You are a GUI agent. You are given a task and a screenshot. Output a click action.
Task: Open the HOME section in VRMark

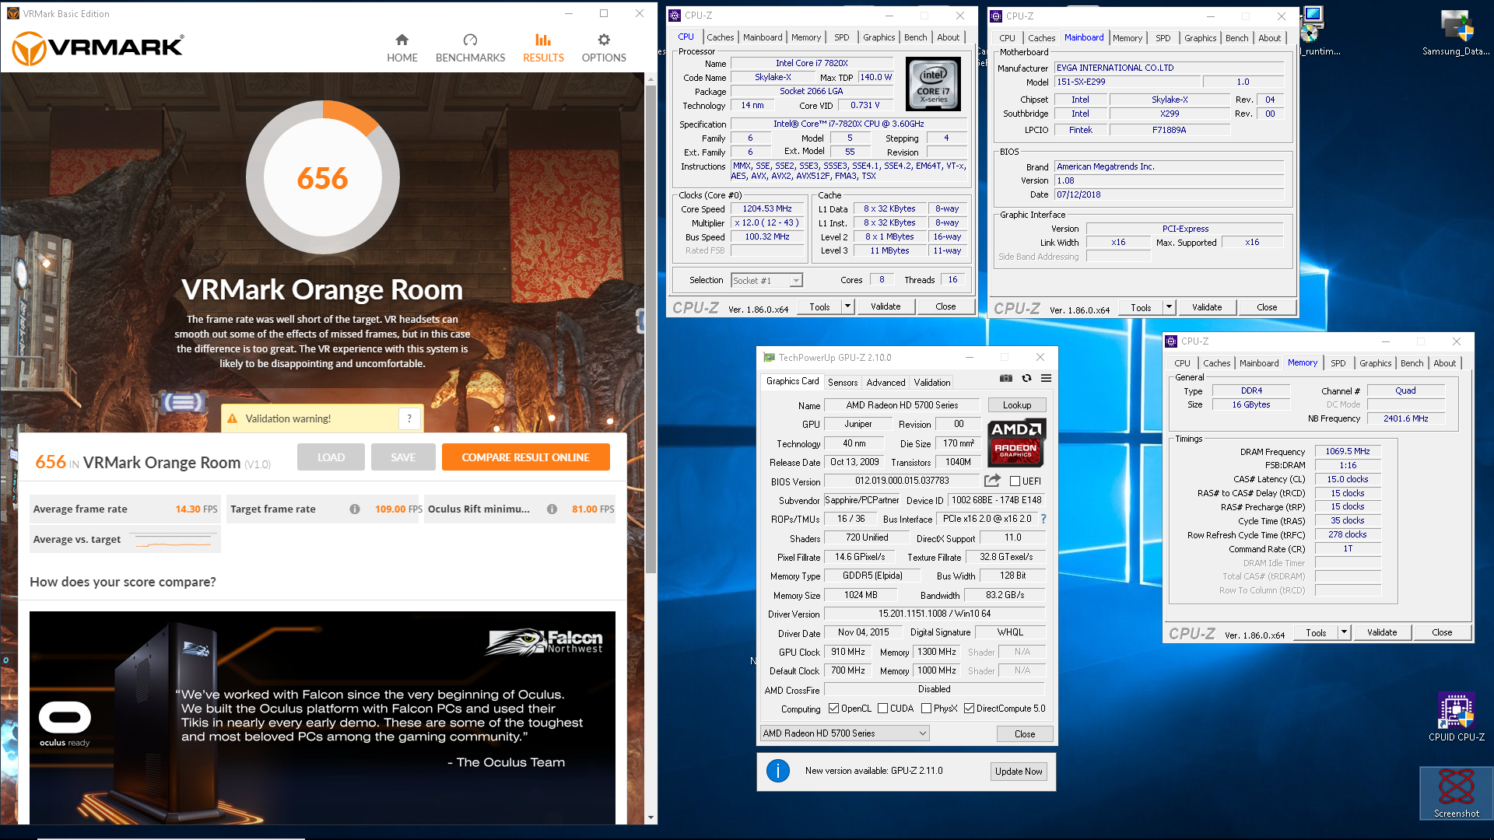click(x=402, y=48)
